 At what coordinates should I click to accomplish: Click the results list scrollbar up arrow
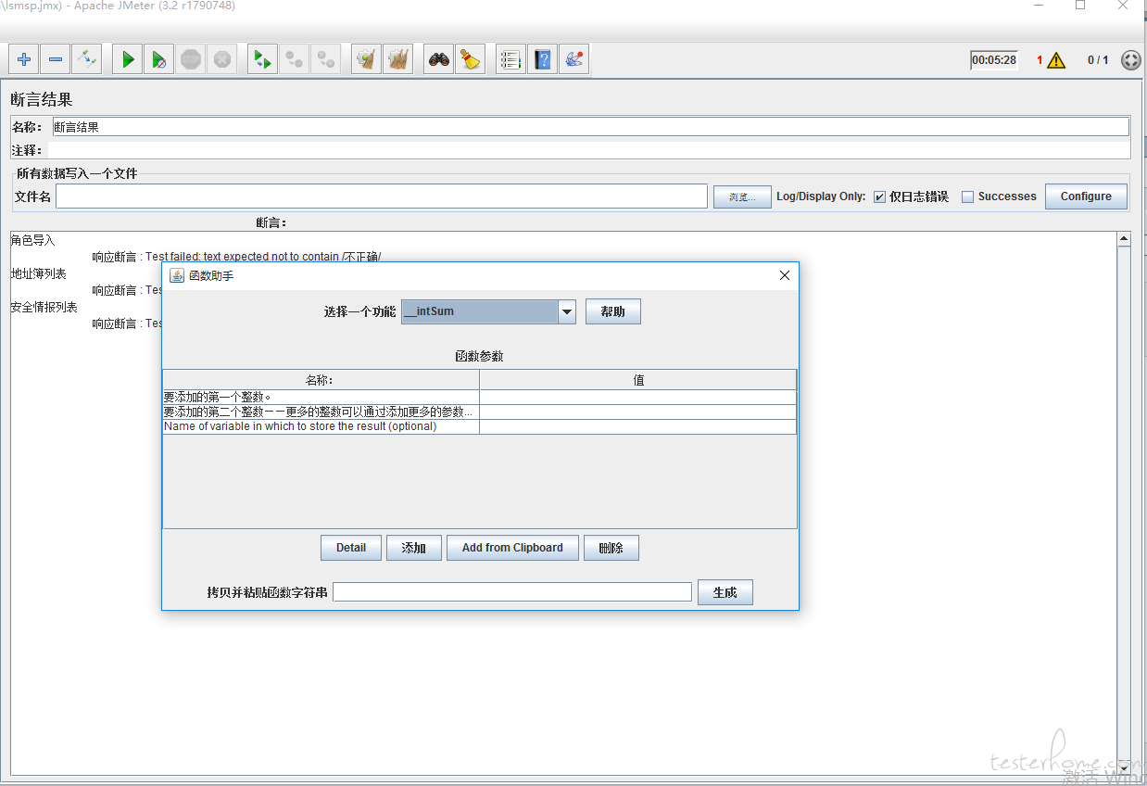[1124, 239]
